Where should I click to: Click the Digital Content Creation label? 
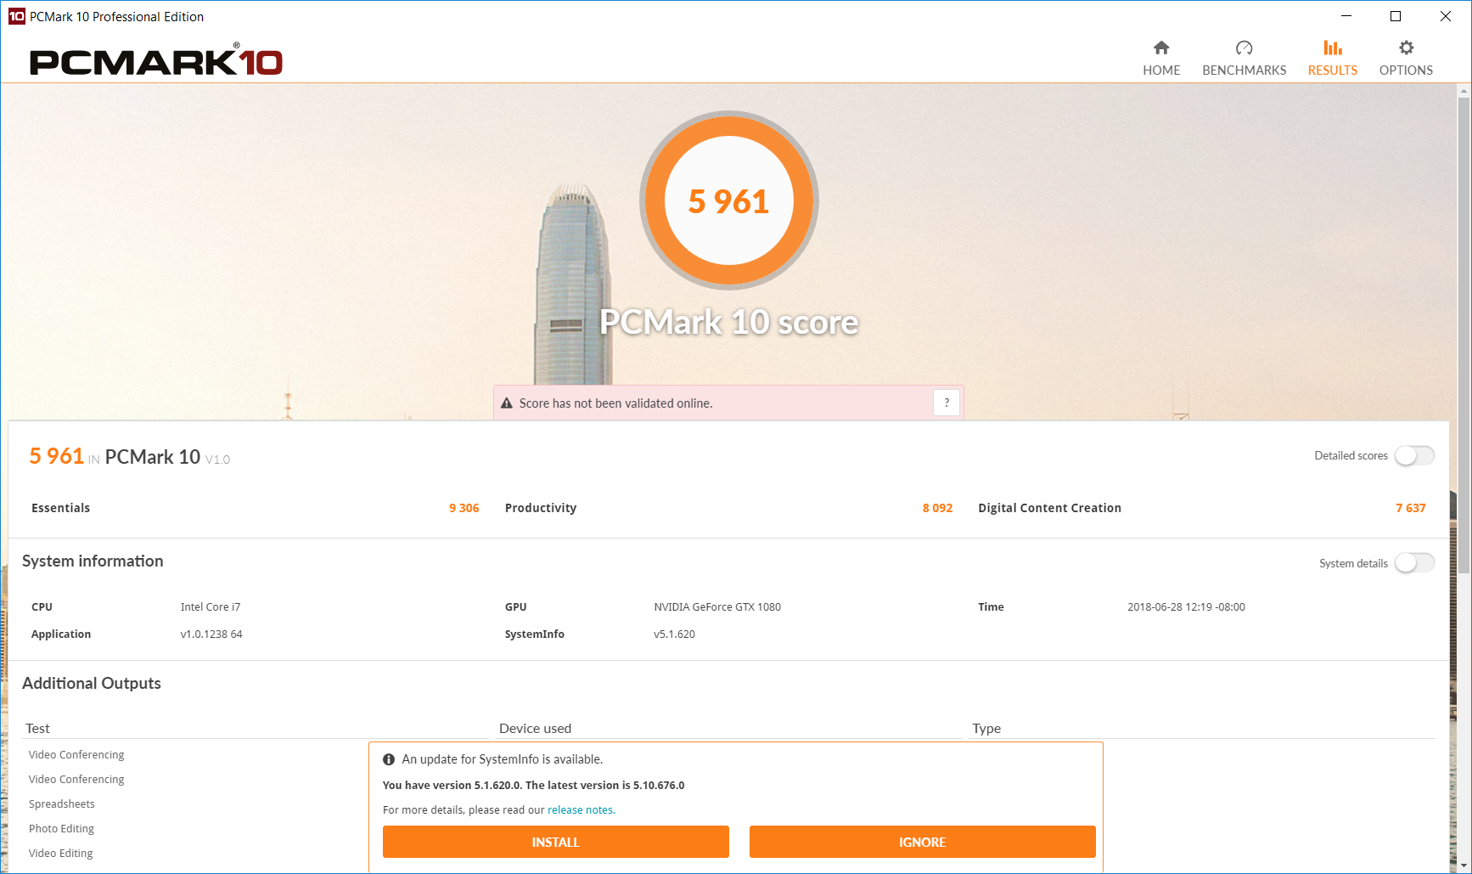(1049, 508)
